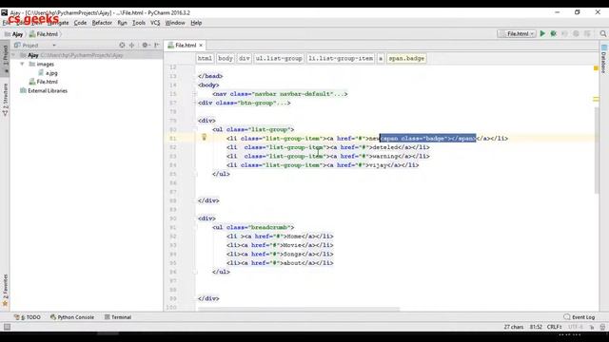The image size is (609, 342).
Task: Click the highlighted span badge selection on line 81
Action: click(427, 139)
